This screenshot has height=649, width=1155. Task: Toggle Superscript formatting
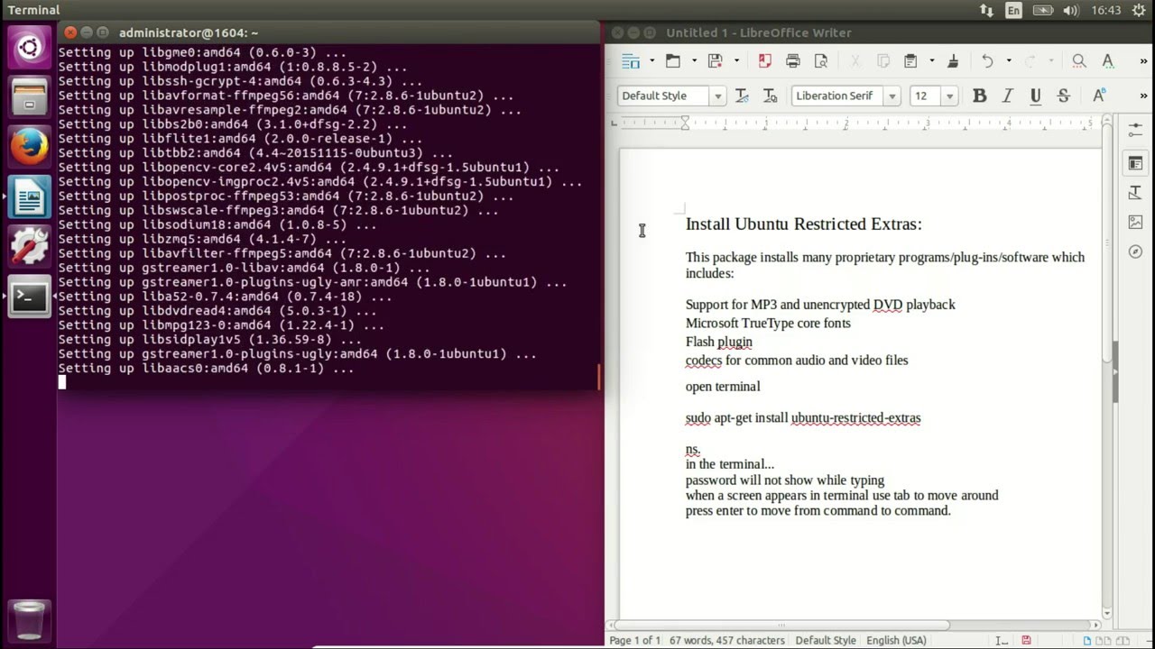coord(1099,96)
